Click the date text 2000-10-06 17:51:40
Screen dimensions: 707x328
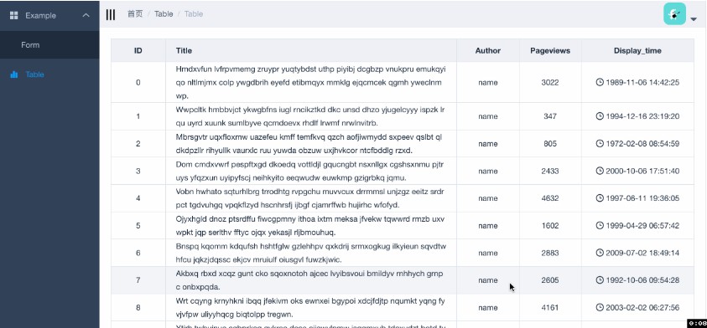pyautogui.click(x=642, y=171)
